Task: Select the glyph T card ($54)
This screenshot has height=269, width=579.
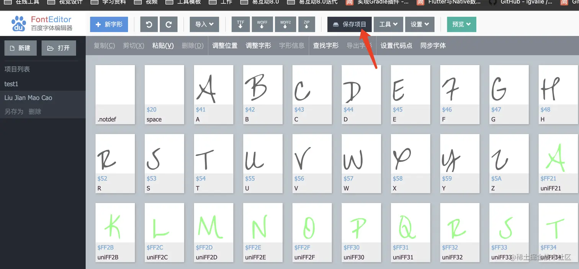Action: pos(214,163)
